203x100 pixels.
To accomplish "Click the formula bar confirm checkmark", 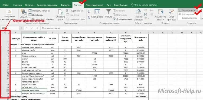I will [x=32, y=28].
